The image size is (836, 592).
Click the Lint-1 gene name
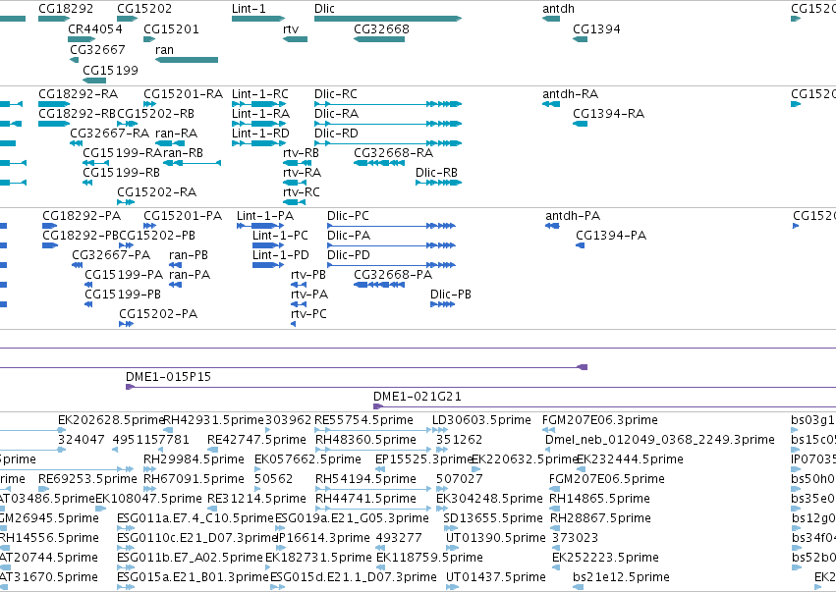249,9
